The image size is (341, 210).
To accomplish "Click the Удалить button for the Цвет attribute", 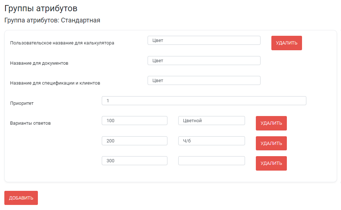I will [287, 43].
